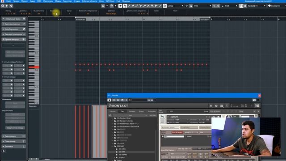Click the Kontakt browser refresh icon
This screenshot has height=161, width=286.
coord(110,115)
